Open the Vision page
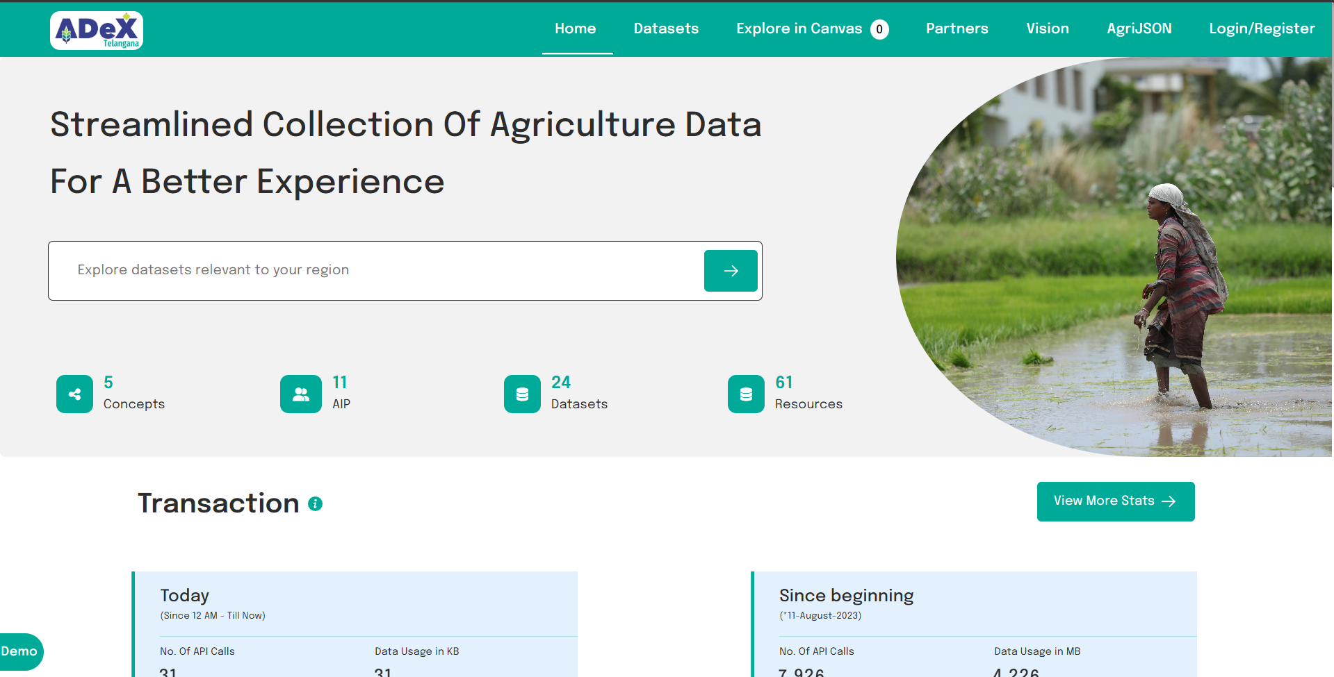The height and width of the screenshot is (677, 1334). pos(1047,28)
